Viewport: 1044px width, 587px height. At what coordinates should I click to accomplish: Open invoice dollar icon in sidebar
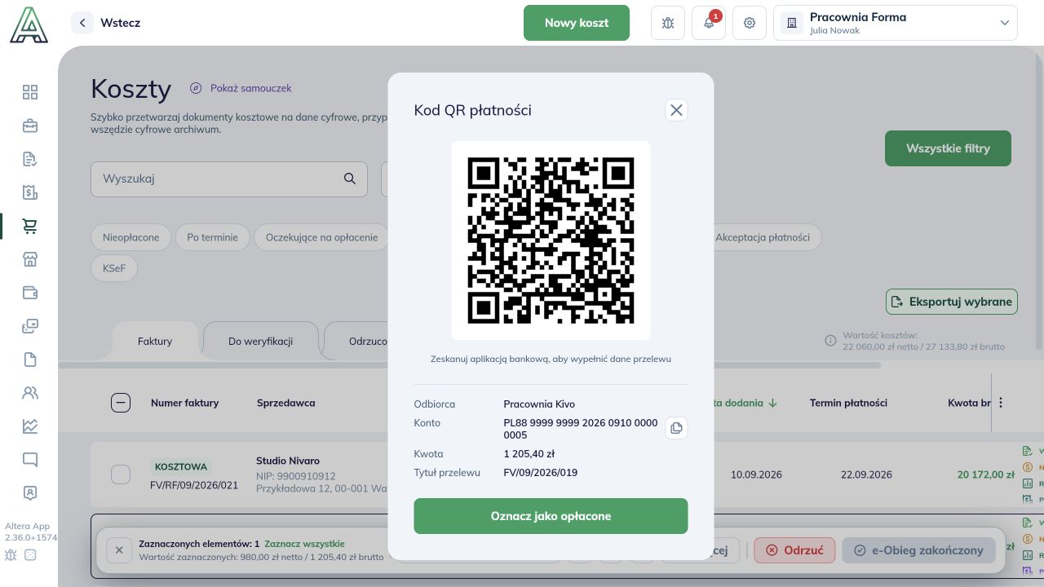30,192
